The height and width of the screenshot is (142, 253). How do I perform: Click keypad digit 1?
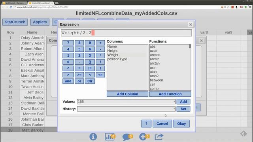tap(68, 56)
